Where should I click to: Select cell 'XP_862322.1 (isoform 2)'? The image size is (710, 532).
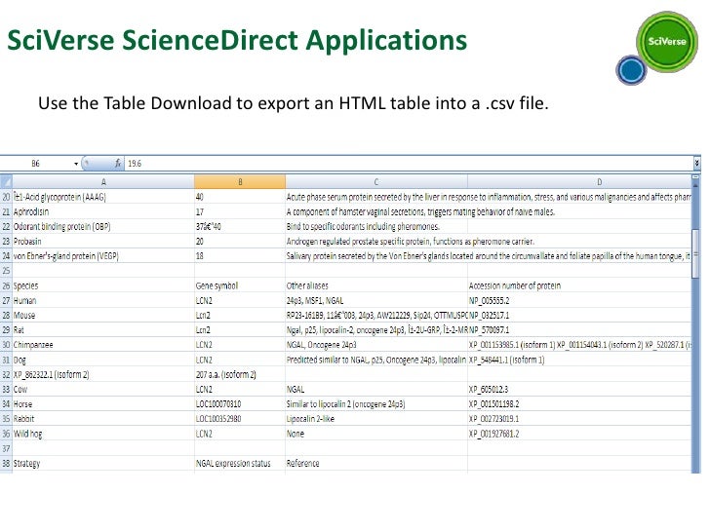[x=103, y=374]
